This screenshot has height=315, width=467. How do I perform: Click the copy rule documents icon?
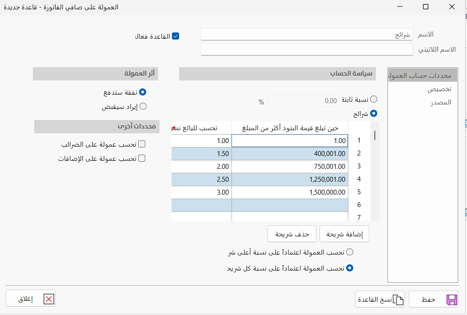(x=399, y=300)
